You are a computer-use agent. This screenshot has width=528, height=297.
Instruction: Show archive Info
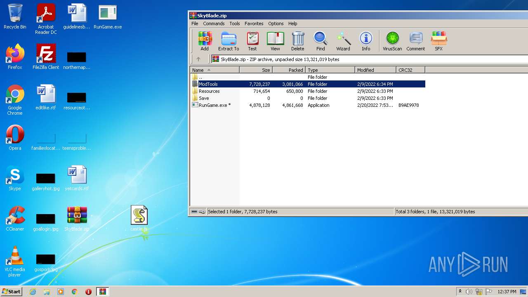tap(366, 41)
